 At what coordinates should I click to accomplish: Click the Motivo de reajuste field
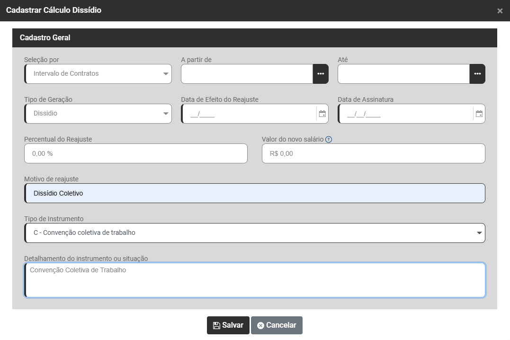(255, 193)
